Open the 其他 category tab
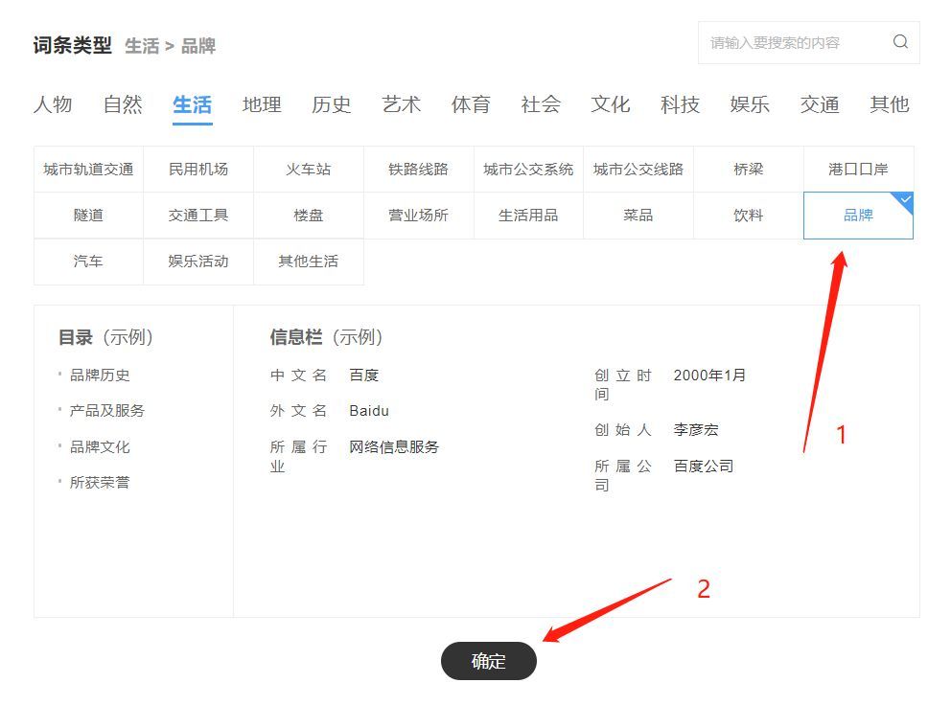The width and height of the screenshot is (951, 706). tap(889, 104)
